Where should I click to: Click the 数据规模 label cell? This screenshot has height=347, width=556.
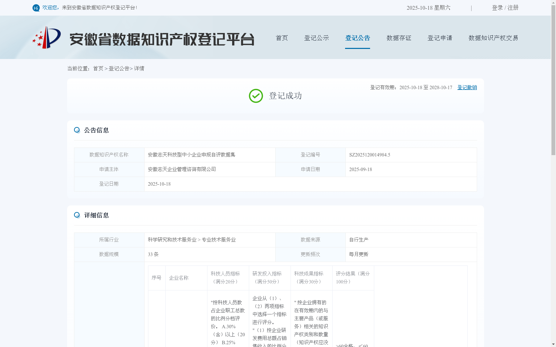109,254
